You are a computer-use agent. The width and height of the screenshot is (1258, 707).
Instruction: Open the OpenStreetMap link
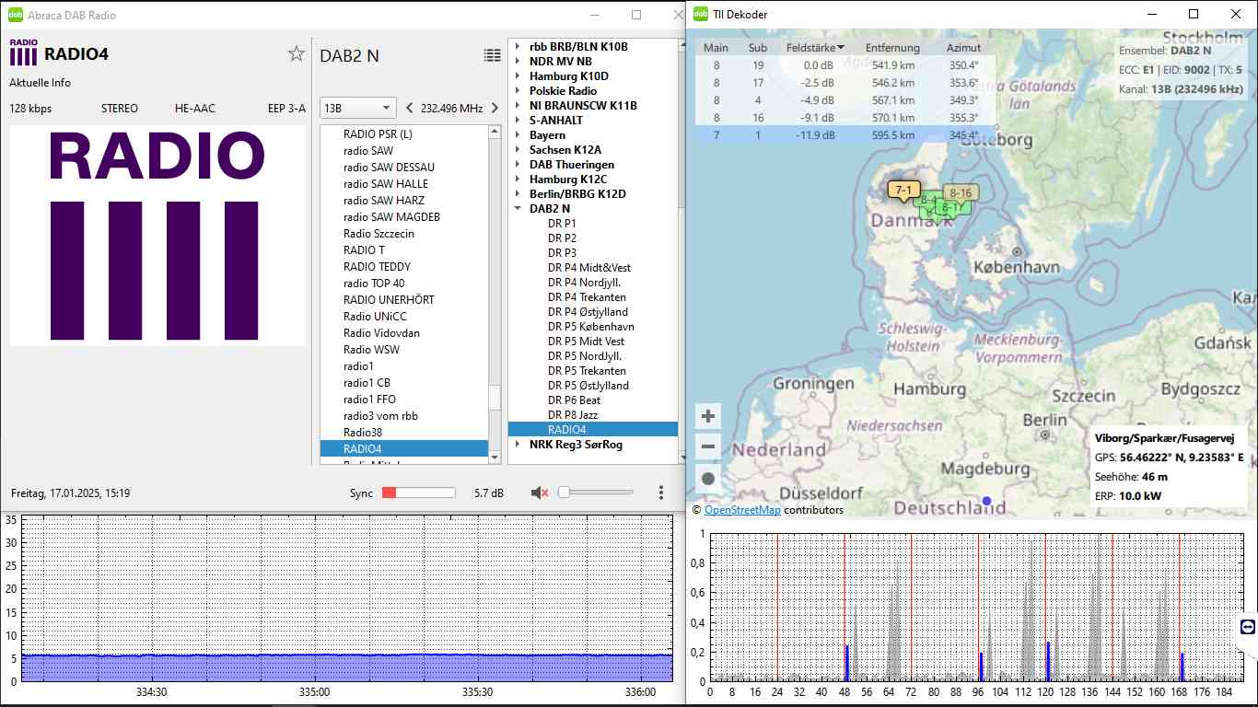point(741,510)
